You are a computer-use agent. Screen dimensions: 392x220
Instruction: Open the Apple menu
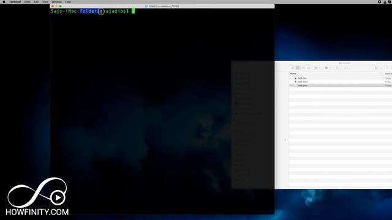[x=4, y=2]
